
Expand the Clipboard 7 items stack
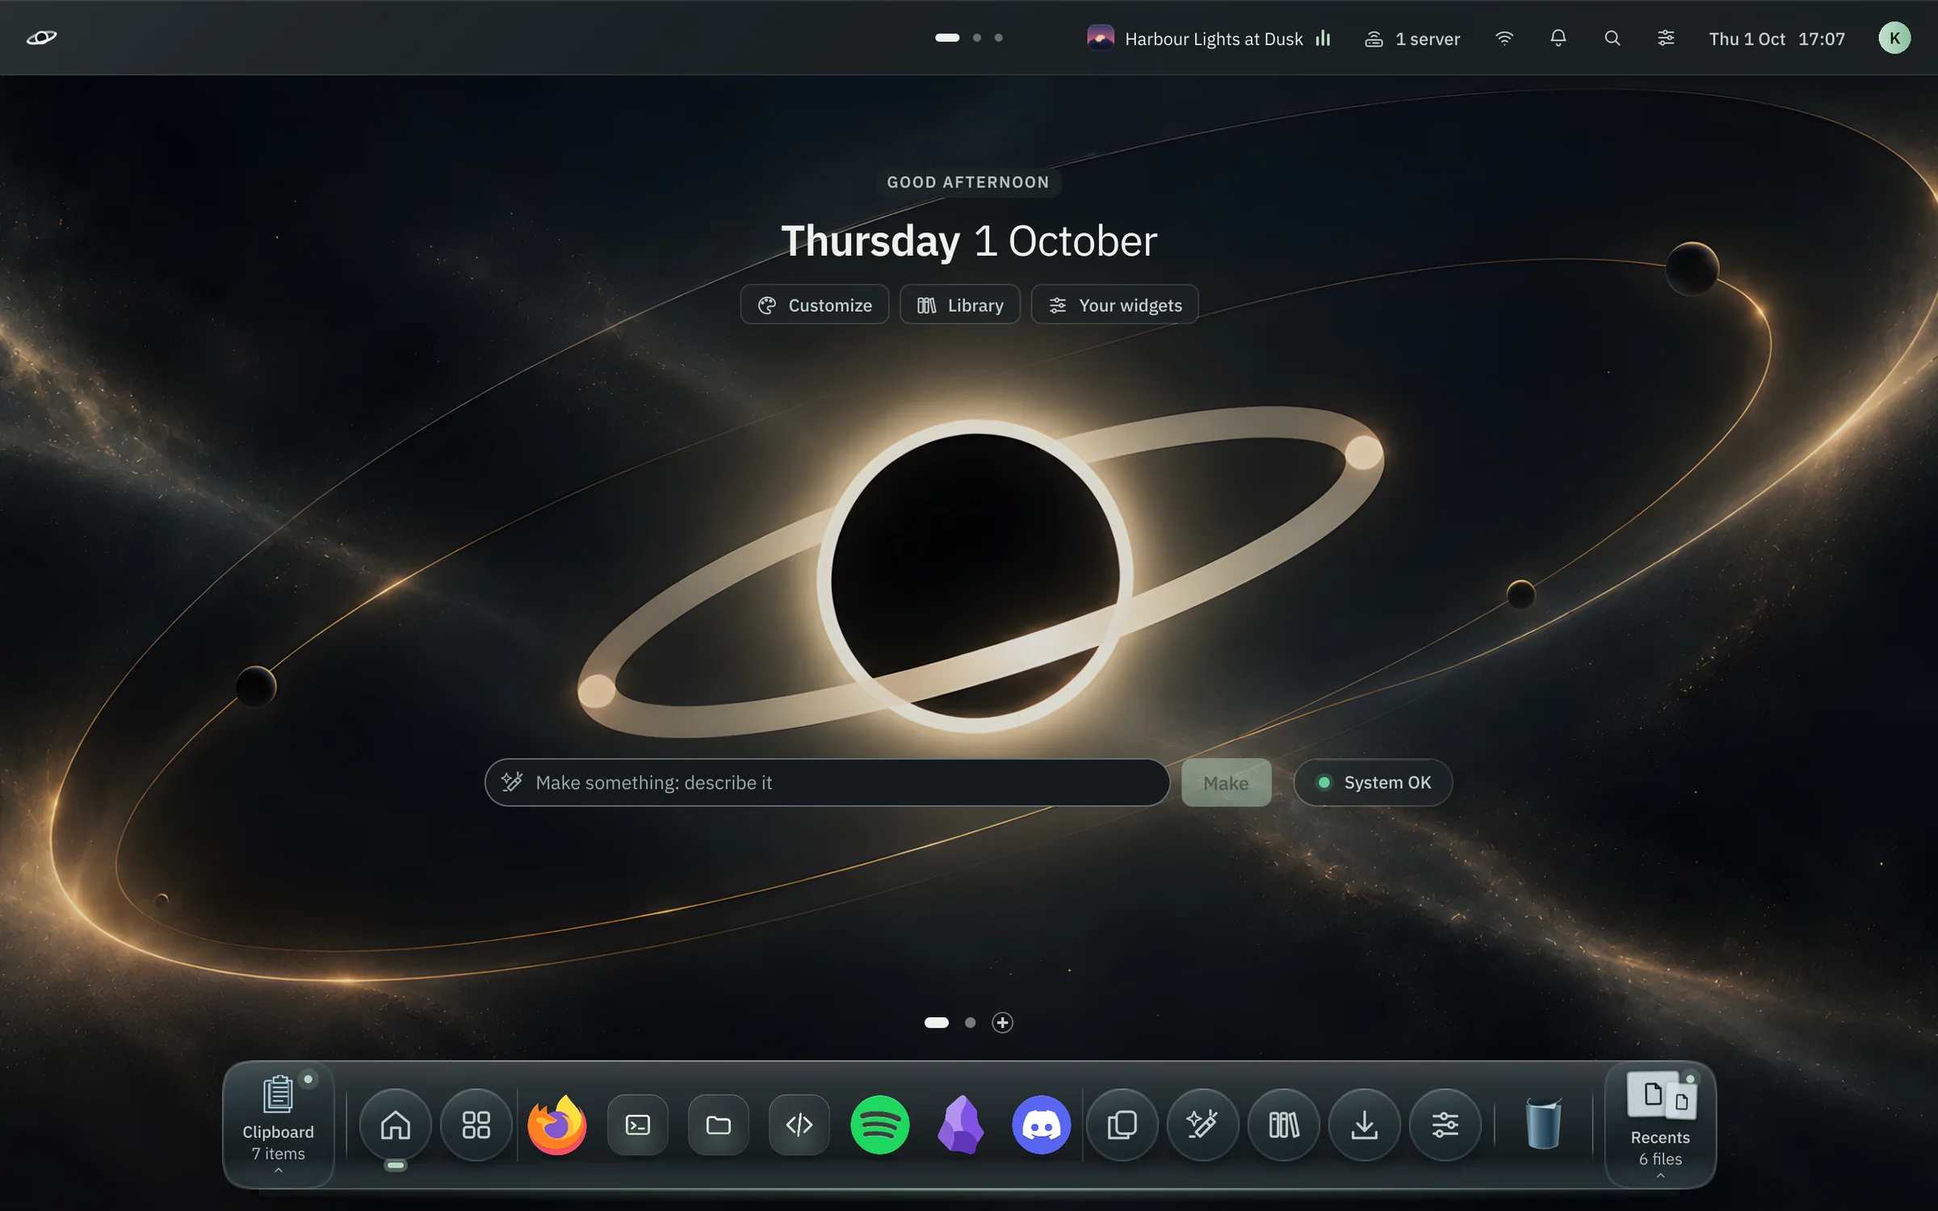tap(278, 1124)
